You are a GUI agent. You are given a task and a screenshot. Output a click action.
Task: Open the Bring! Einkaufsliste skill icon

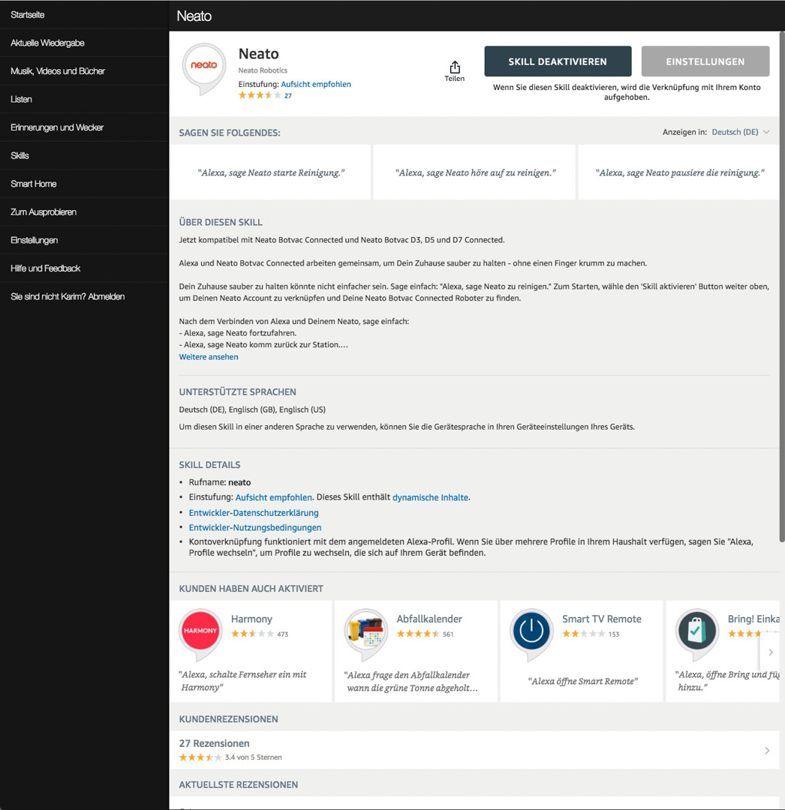pyautogui.click(x=696, y=631)
